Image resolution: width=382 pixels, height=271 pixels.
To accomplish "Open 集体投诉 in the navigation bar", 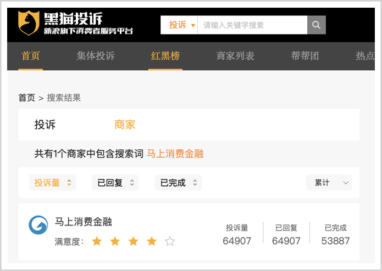I will coord(96,56).
